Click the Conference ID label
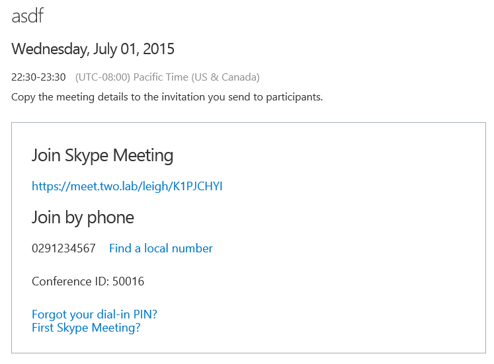The height and width of the screenshot is (364, 494). pos(70,281)
